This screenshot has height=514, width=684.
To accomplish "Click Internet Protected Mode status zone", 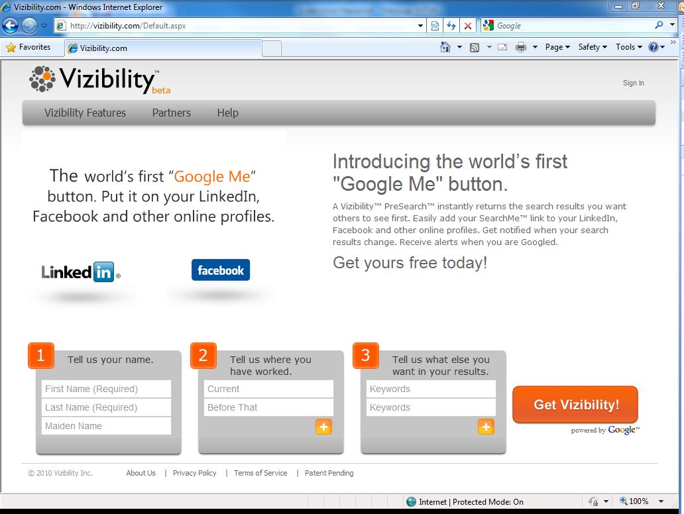I will click(x=465, y=502).
